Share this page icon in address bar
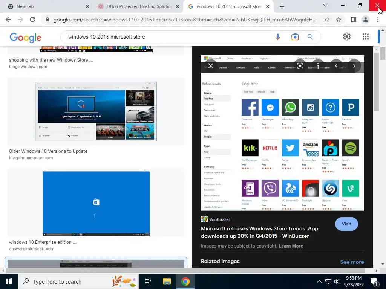The width and height of the screenshot is (386, 289). [326, 20]
